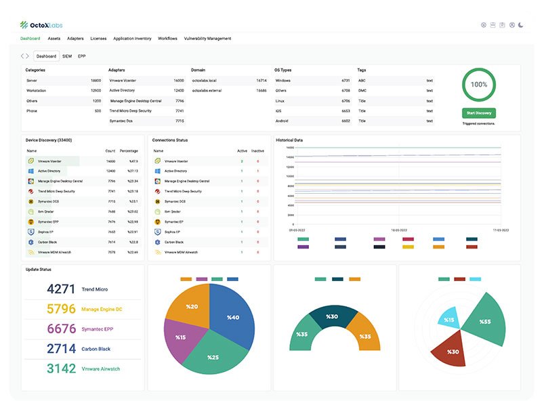The width and height of the screenshot is (542, 401).
Task: Click the Android OS type row
Action: coord(313,121)
